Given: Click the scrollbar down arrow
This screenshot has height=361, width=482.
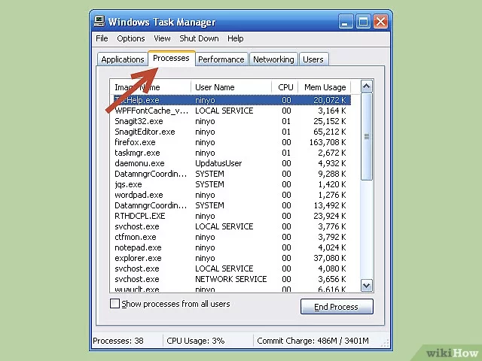Looking at the screenshot, I should click(366, 286).
